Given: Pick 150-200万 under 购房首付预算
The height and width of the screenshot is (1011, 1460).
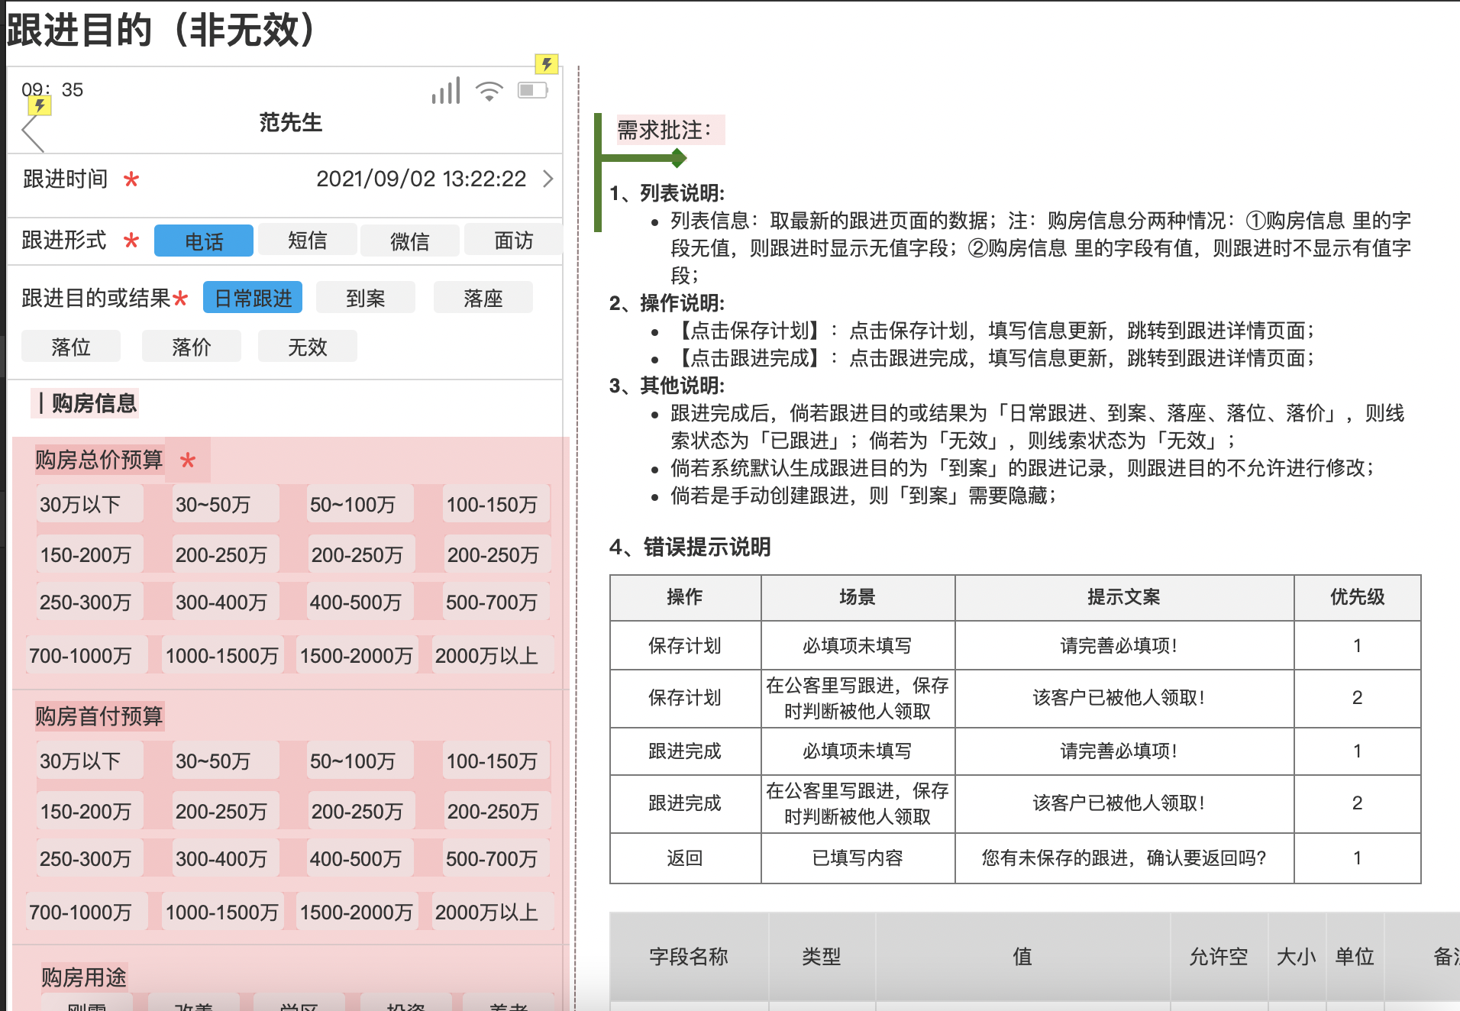Looking at the screenshot, I should (89, 811).
